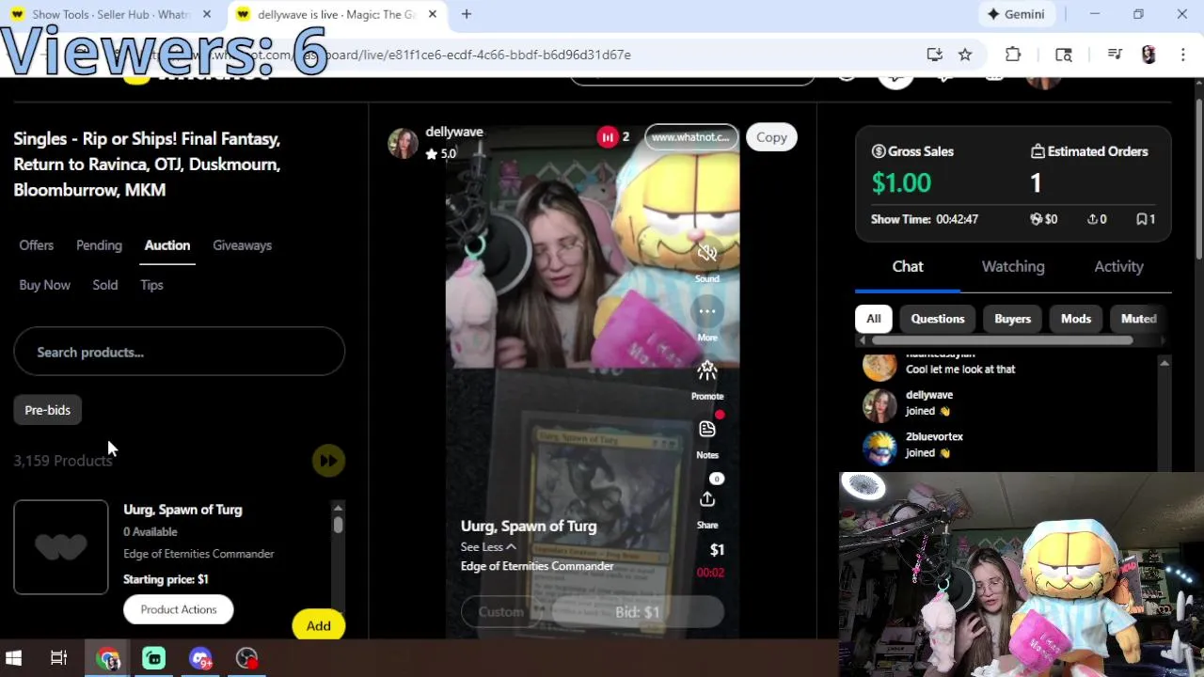Open the More options menu on the stream
Screen dimensions: 1204x677
(707, 311)
